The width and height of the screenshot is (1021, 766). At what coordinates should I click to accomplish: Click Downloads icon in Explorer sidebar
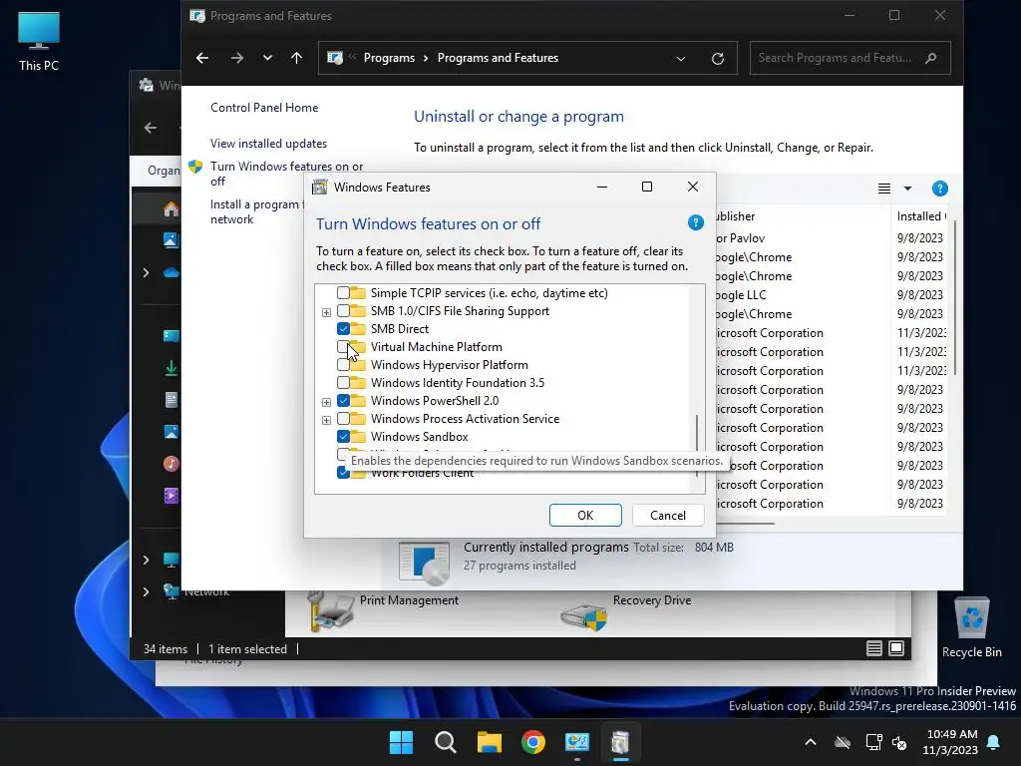coord(170,369)
